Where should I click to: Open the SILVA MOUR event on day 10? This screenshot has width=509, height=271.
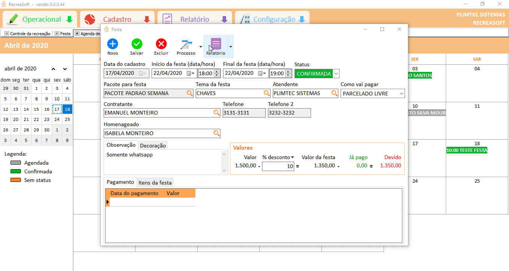click(x=427, y=113)
